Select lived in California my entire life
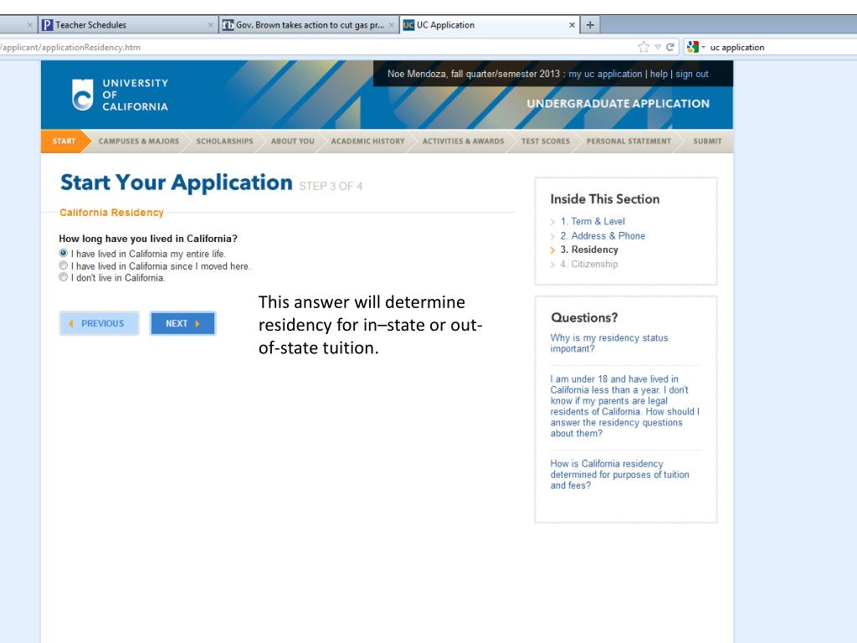Viewport: 857px width, 643px height. pyautogui.click(x=64, y=253)
